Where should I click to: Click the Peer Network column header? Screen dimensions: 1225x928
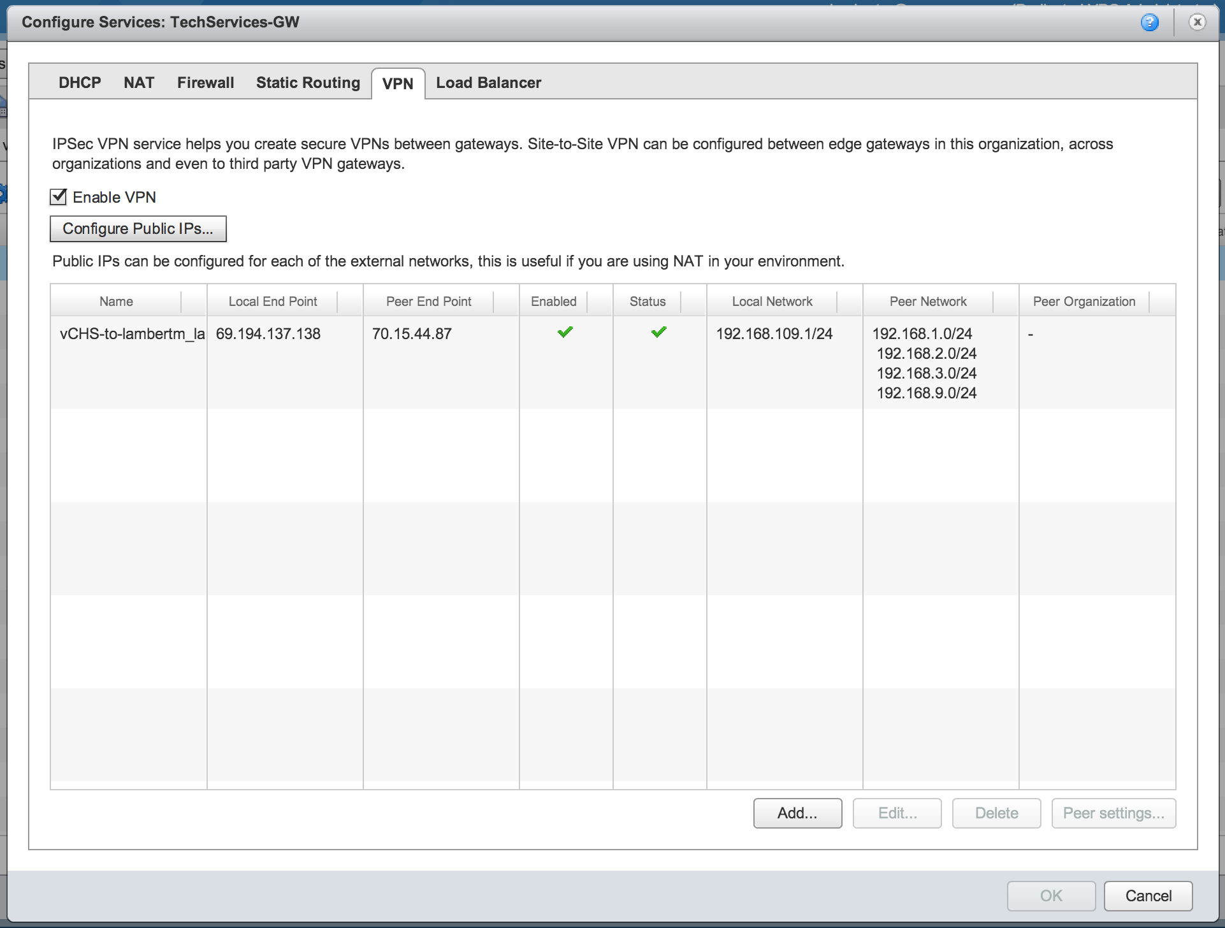[x=927, y=301]
